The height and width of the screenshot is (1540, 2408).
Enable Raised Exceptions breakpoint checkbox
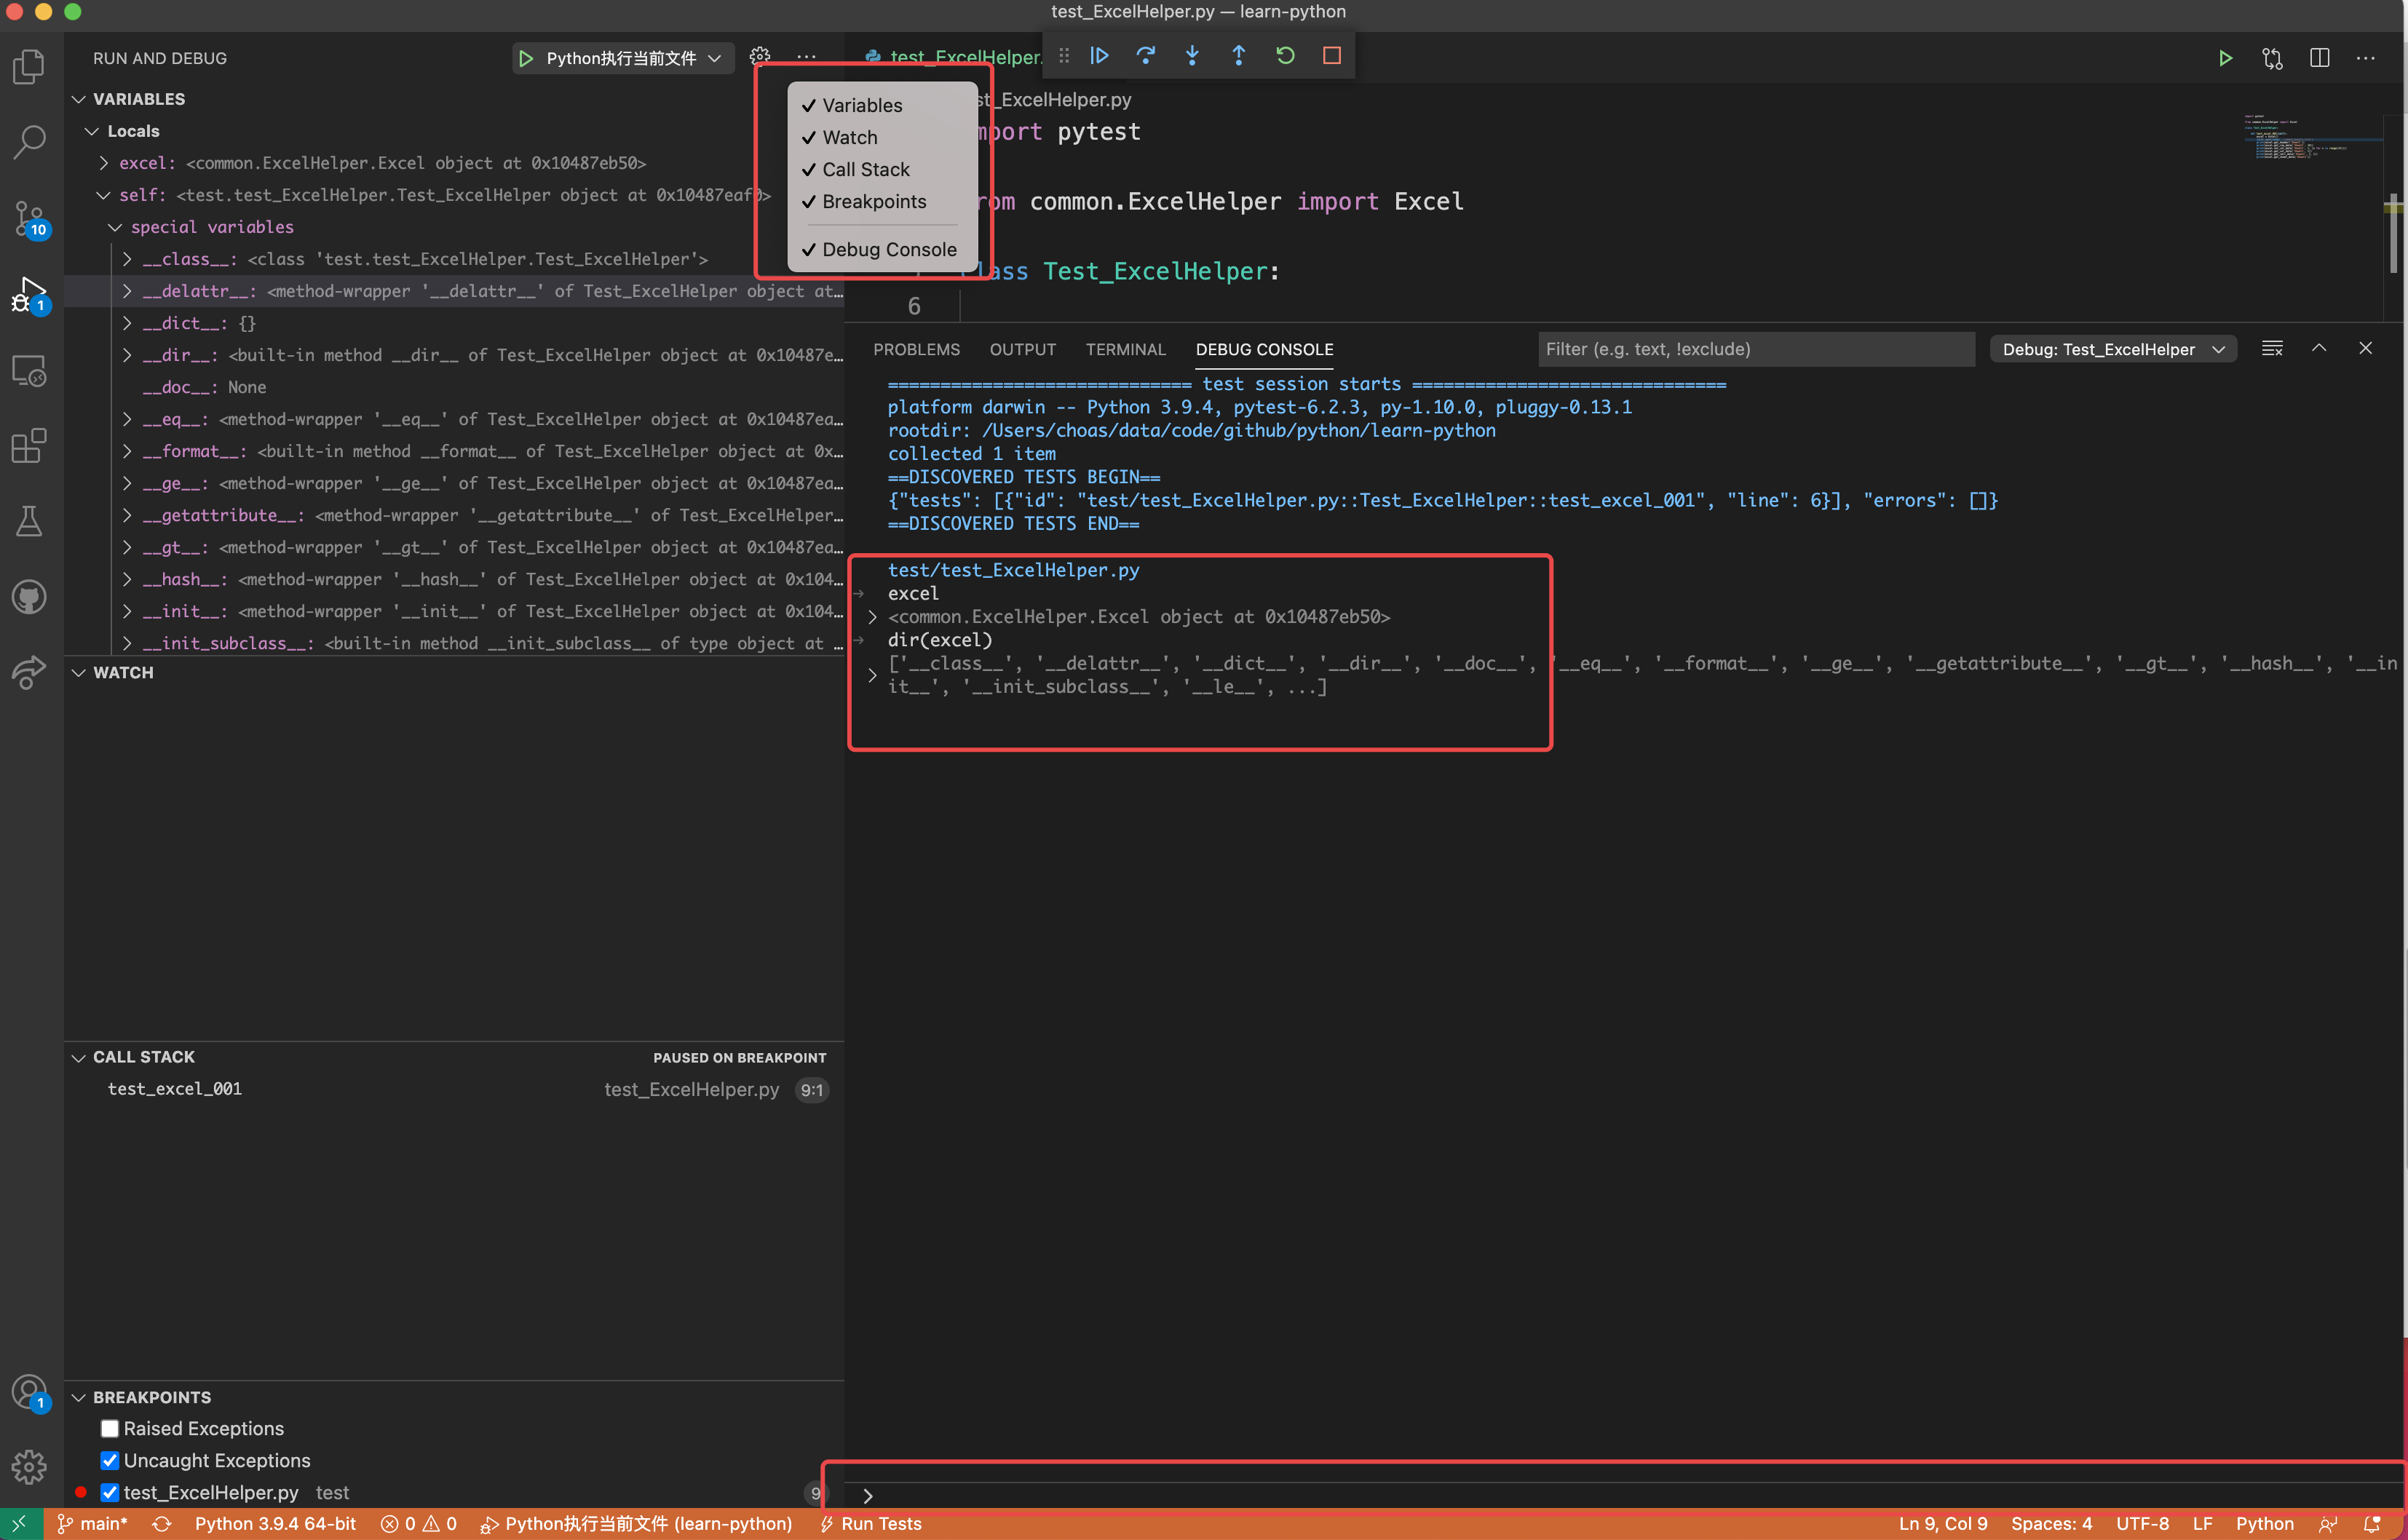[x=110, y=1428]
